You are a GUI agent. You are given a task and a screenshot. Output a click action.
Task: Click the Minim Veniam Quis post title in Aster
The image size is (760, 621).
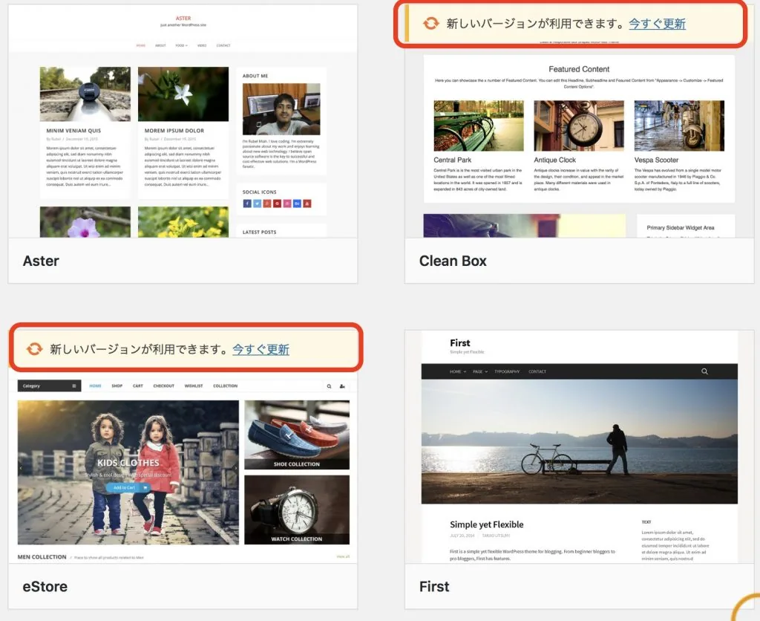73,131
